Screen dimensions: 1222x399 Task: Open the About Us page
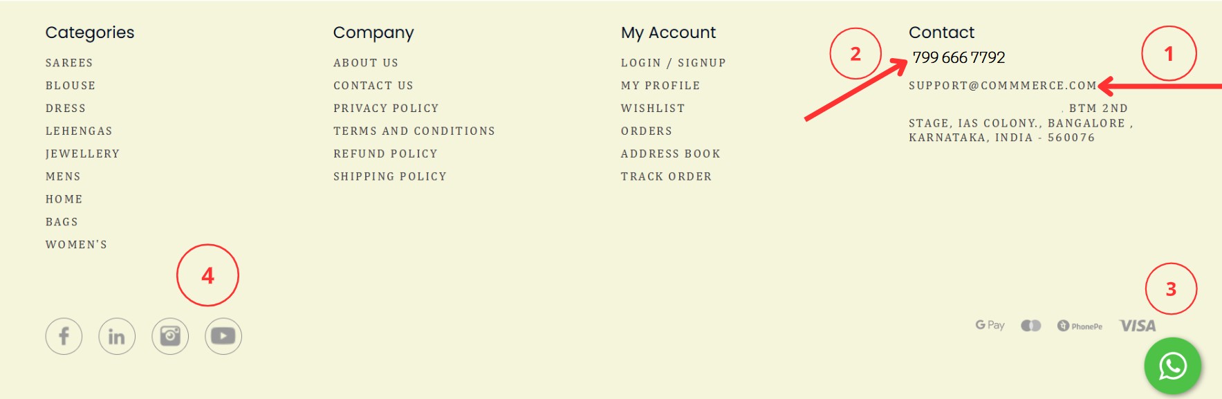366,63
